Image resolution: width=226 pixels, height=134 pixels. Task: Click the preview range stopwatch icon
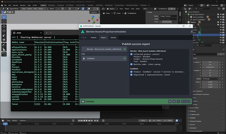click(x=150, y=121)
